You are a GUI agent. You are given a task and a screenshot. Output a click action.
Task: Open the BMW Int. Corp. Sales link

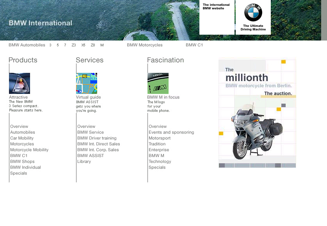98,150
